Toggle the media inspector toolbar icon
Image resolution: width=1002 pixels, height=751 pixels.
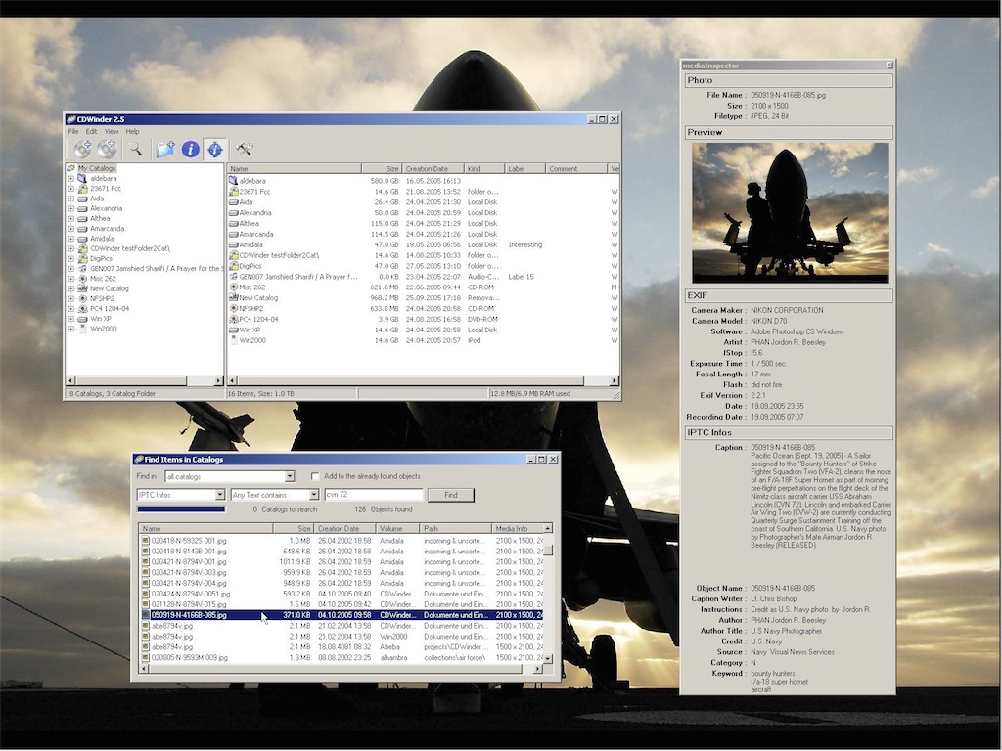click(x=215, y=149)
